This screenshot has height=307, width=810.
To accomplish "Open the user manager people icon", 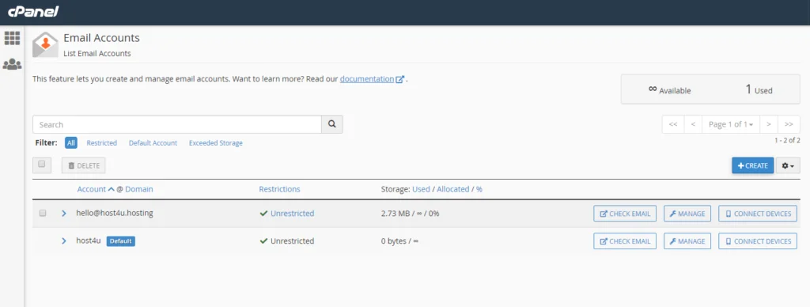I will point(12,65).
